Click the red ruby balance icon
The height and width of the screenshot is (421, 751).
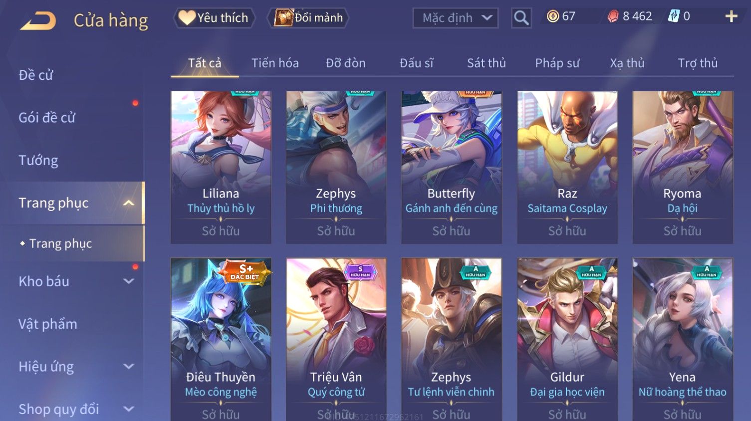[x=613, y=16]
